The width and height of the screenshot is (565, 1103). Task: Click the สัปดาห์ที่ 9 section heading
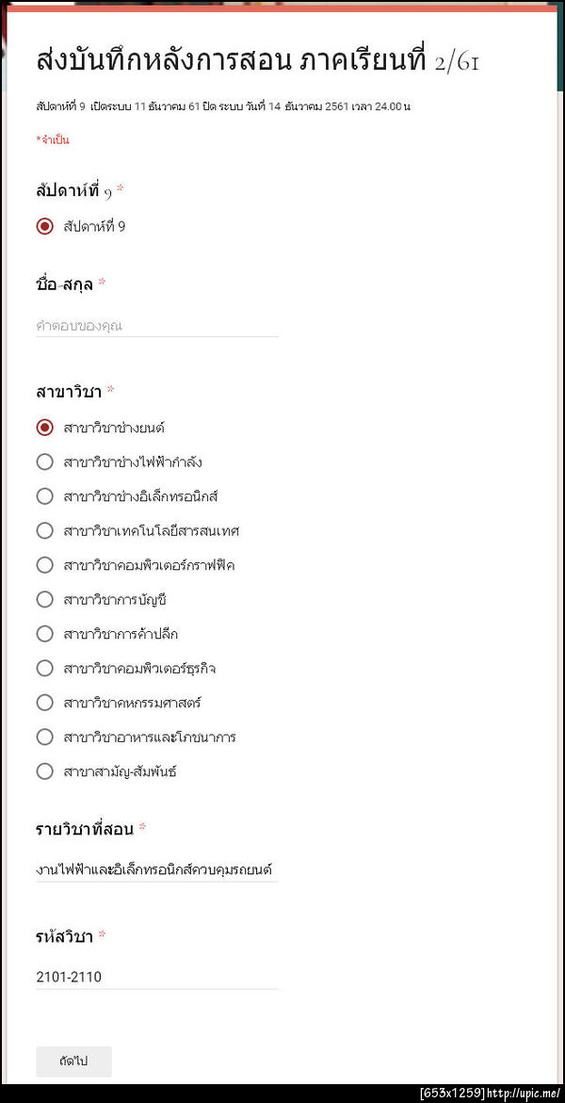tap(71, 189)
